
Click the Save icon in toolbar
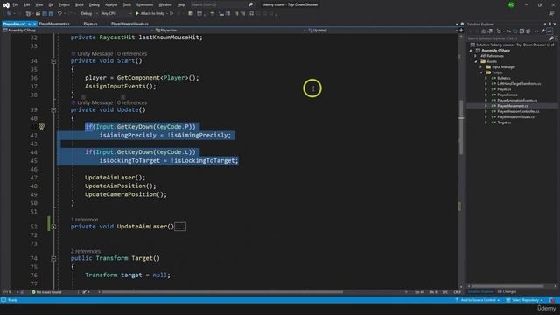point(45,14)
